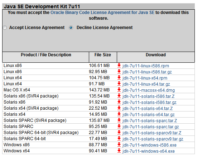Click the 22.77 MB file size value
The width and height of the screenshot is (197, 157).
(98, 133)
